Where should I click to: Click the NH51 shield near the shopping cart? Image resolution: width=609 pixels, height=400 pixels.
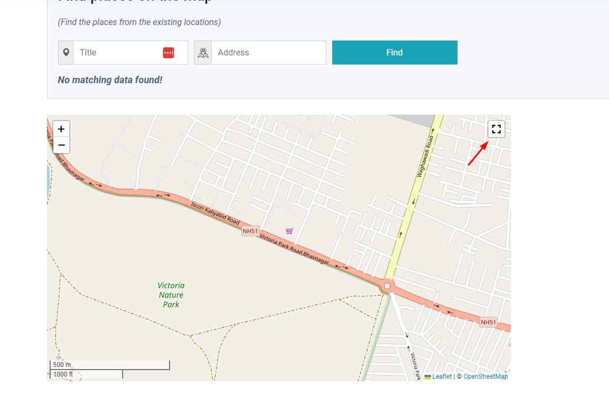(x=250, y=231)
